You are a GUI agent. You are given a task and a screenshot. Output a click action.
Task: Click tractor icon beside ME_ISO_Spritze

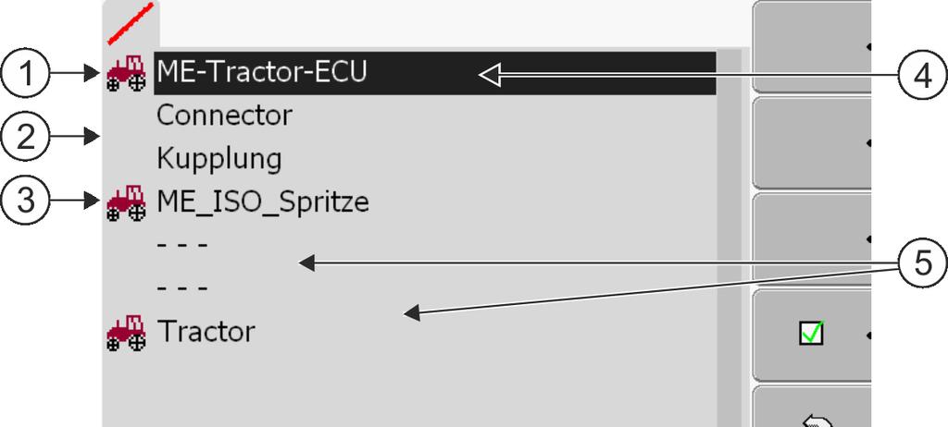[x=126, y=203]
